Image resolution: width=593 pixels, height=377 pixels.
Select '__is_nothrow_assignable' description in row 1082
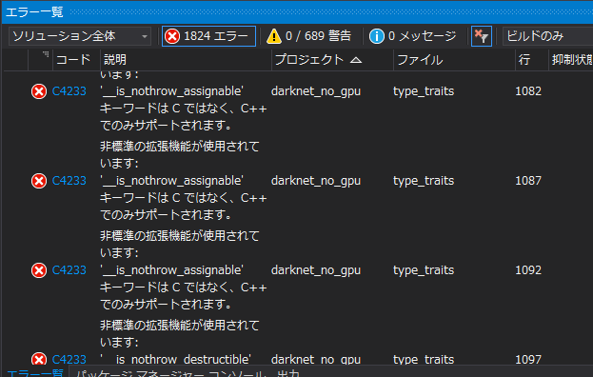point(171,91)
